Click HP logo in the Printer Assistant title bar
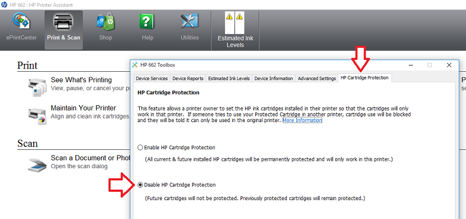Viewport: 466px width, 219px height. [x=4, y=5]
